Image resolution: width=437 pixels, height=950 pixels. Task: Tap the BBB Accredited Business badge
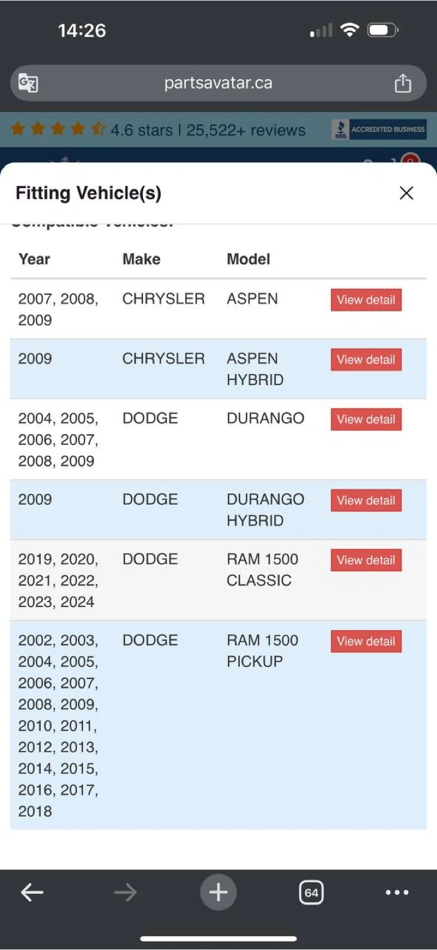tap(379, 129)
